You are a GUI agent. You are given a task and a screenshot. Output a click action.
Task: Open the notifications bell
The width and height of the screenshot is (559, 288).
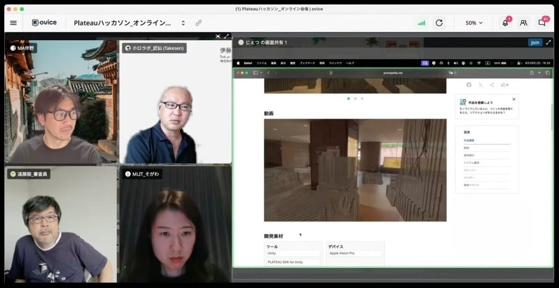click(505, 23)
